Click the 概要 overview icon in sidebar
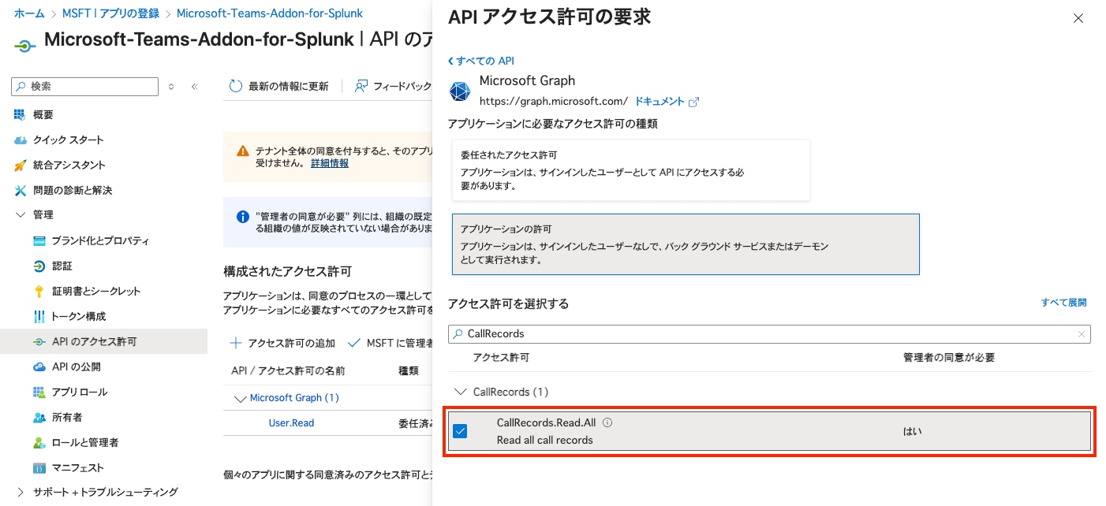Screen dimensions: 1106x506 coord(20,114)
